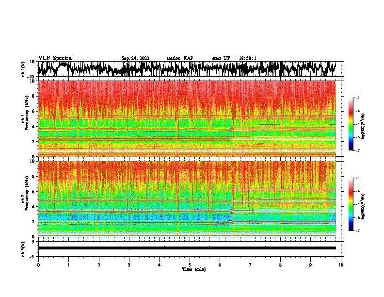
Task: Click the date 'Sep. 24, 2023'
Action: point(135,58)
